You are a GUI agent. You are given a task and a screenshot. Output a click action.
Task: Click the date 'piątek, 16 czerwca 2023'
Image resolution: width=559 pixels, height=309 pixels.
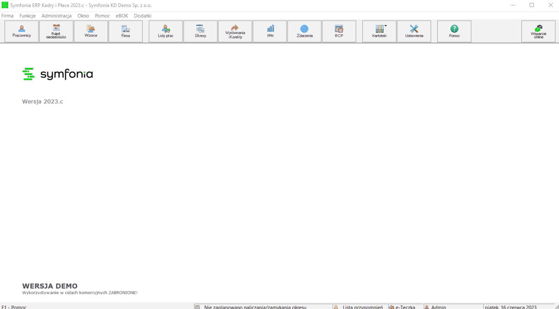tap(511, 307)
